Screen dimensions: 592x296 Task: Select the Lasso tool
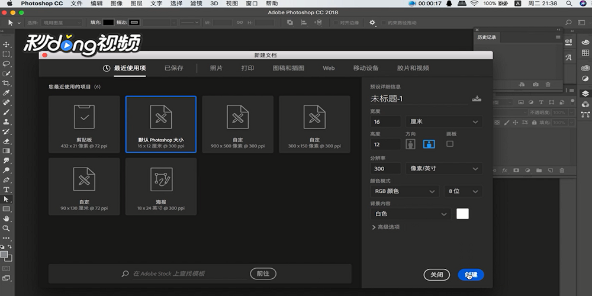6,63
